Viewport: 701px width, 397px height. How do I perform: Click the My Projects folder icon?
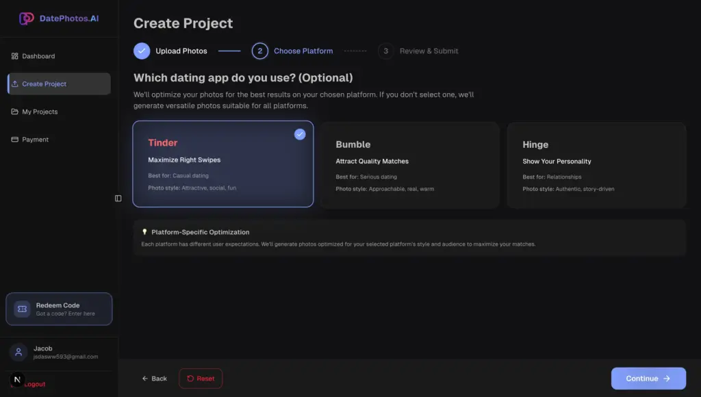pos(15,112)
